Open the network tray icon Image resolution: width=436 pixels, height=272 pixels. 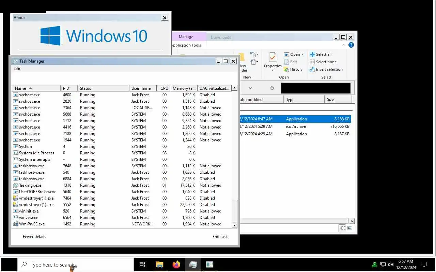[x=383, y=265]
